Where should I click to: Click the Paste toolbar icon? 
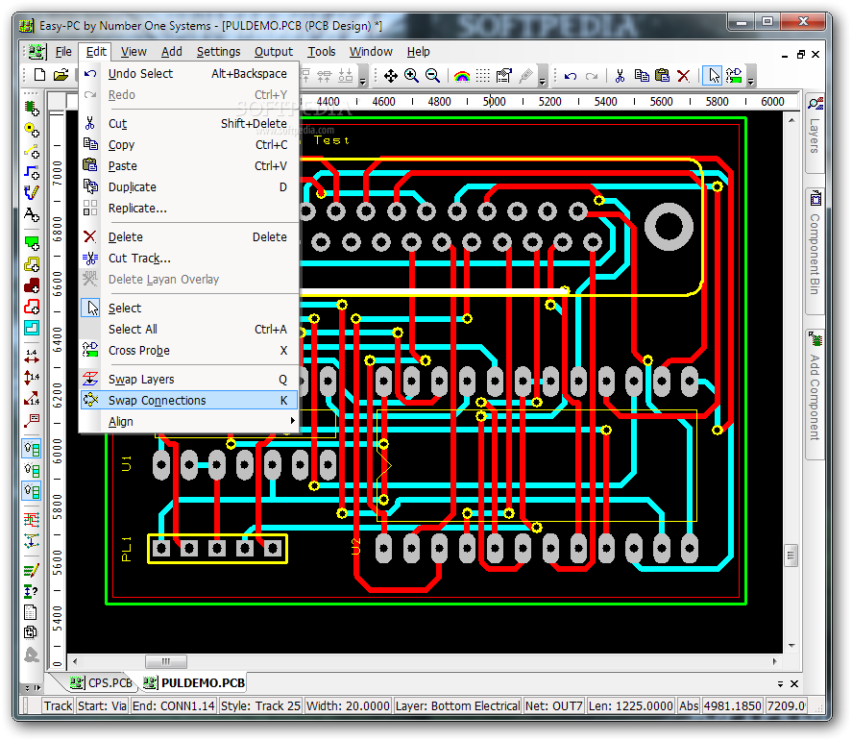tap(663, 76)
